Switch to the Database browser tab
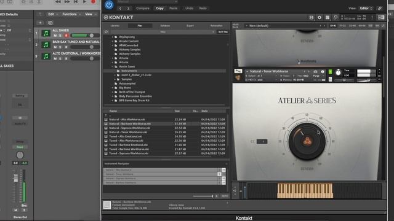The height and width of the screenshot is (221, 394). click(x=165, y=26)
